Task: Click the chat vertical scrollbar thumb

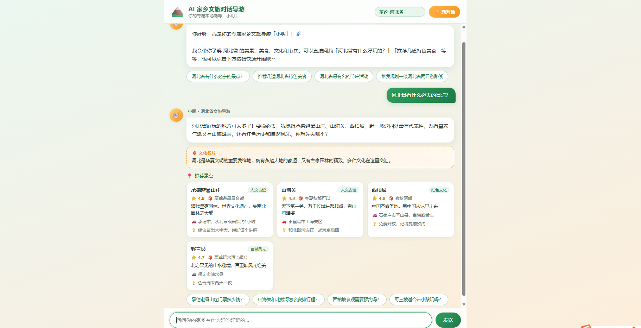Action: [x=464, y=169]
